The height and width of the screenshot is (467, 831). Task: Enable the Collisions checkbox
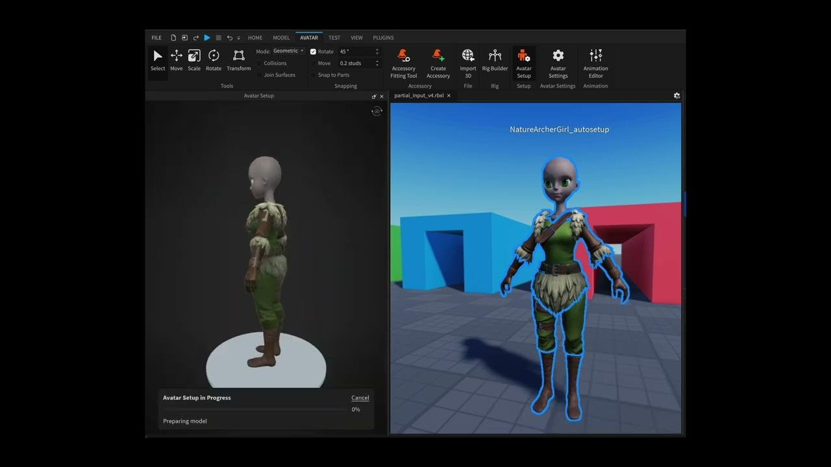(x=260, y=63)
